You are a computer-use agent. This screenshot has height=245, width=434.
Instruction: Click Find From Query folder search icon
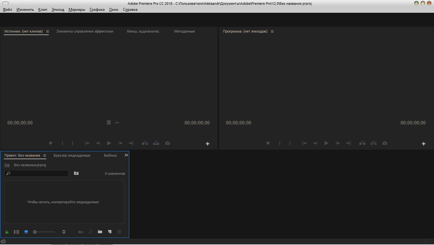(76, 174)
